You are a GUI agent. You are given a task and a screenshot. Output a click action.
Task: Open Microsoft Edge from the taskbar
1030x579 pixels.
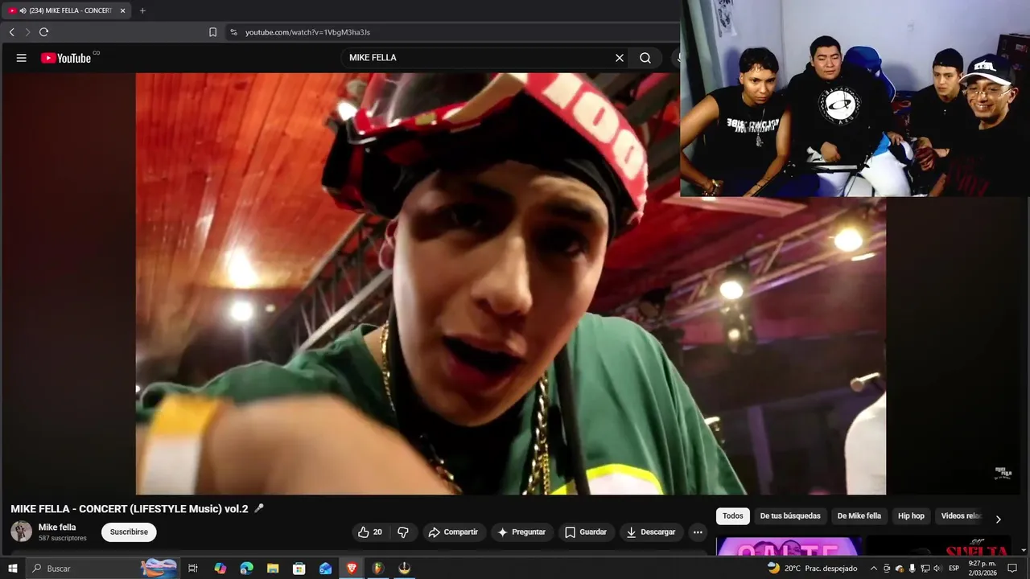click(x=246, y=568)
